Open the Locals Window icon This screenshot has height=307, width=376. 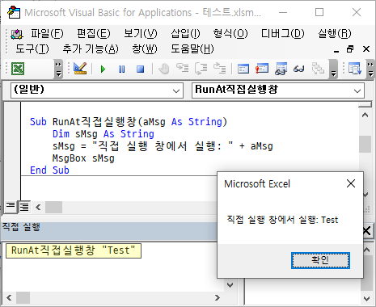pos(243,69)
